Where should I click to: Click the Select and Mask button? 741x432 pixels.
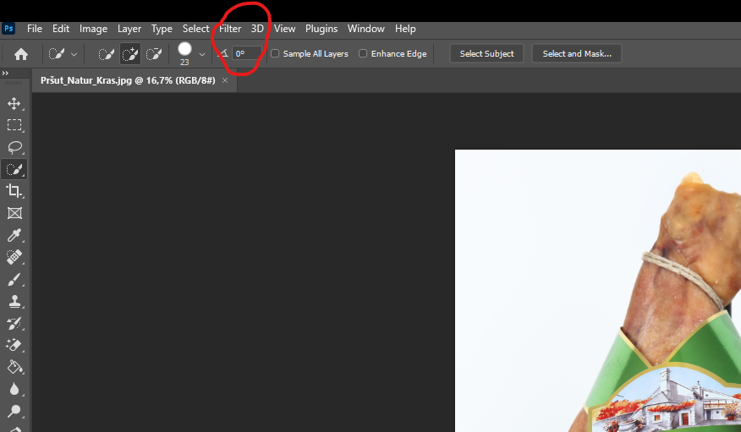coord(576,54)
